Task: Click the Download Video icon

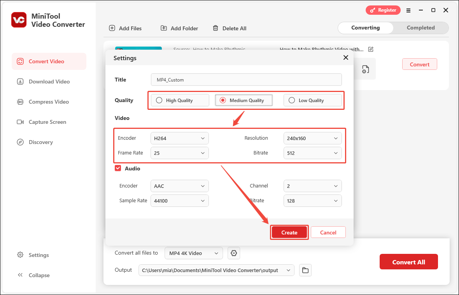Action: tap(20, 82)
